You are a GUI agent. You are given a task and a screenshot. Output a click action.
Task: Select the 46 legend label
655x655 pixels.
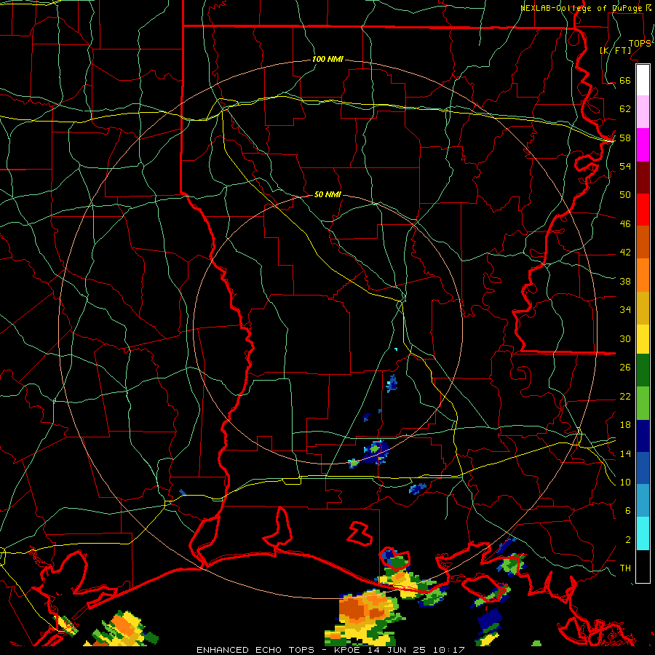click(625, 223)
